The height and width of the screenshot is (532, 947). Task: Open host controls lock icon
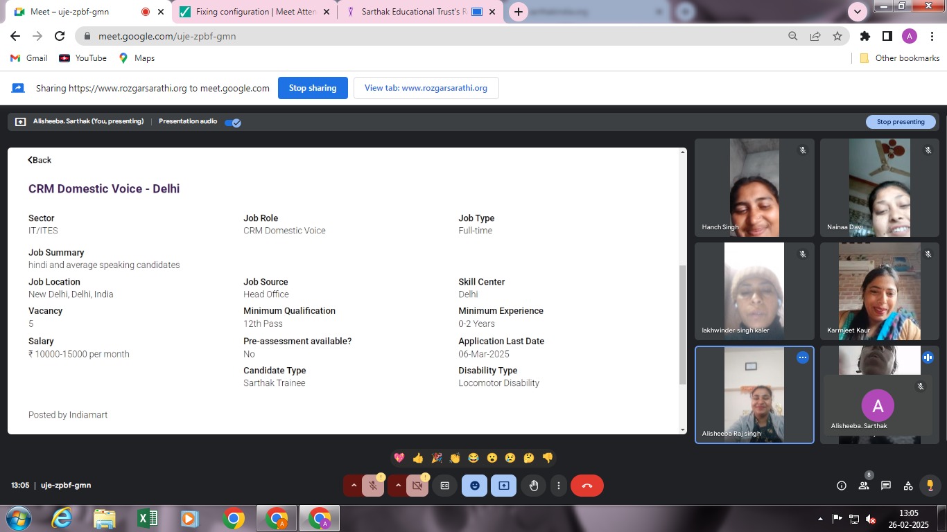click(x=930, y=486)
